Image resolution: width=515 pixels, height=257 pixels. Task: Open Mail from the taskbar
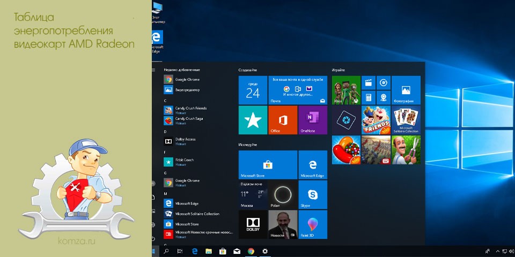(237, 252)
